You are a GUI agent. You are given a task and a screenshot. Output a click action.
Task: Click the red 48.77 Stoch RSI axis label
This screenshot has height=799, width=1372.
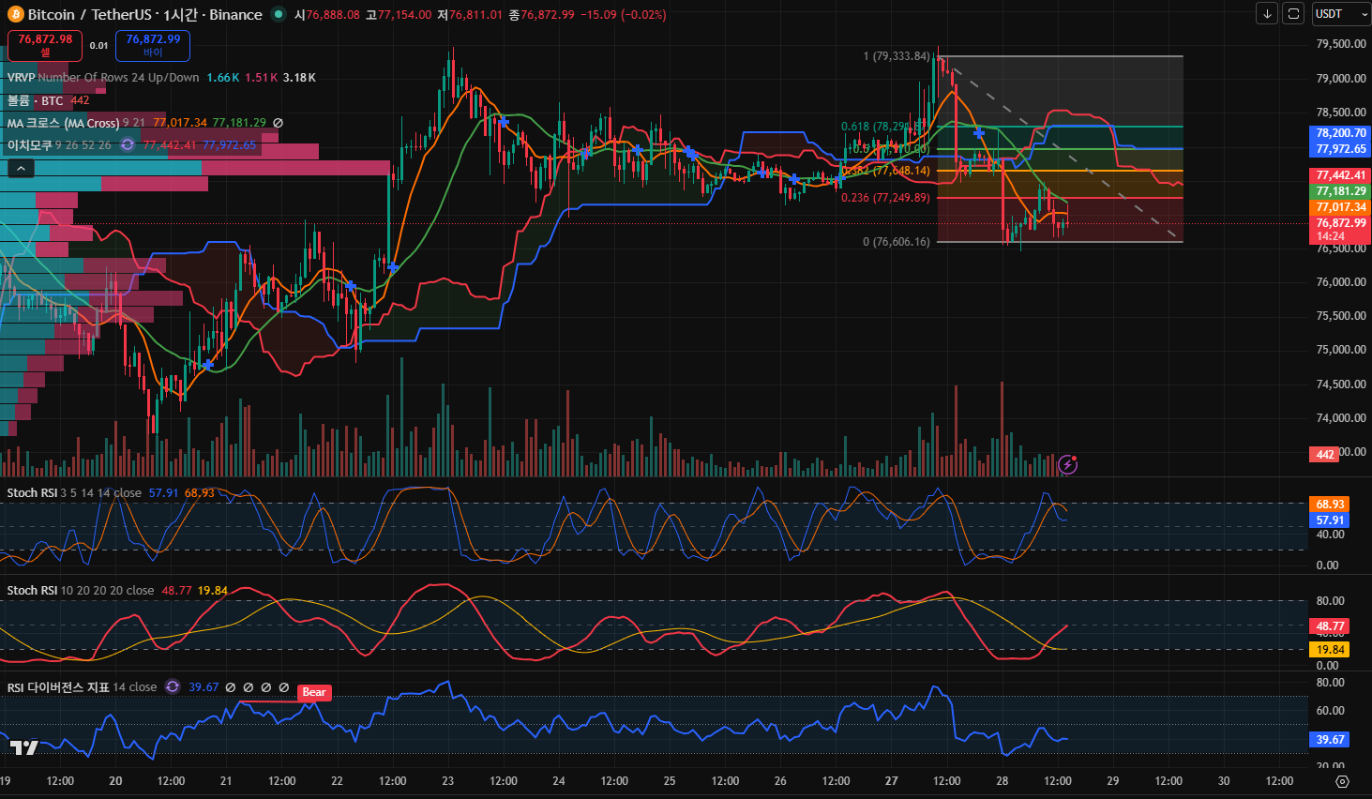tap(1330, 626)
